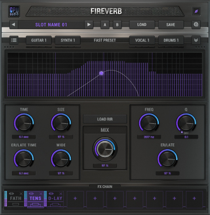Image resolution: width=210 pixels, height=215 pixels.
Task: Click the routing icon under FATH
Action: click(16, 204)
